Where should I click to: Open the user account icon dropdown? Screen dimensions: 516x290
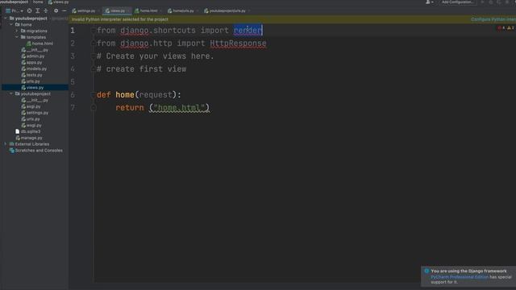(x=430, y=2)
